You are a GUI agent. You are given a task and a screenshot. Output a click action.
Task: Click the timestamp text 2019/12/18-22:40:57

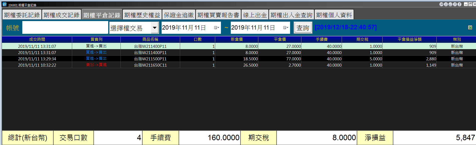346,27
